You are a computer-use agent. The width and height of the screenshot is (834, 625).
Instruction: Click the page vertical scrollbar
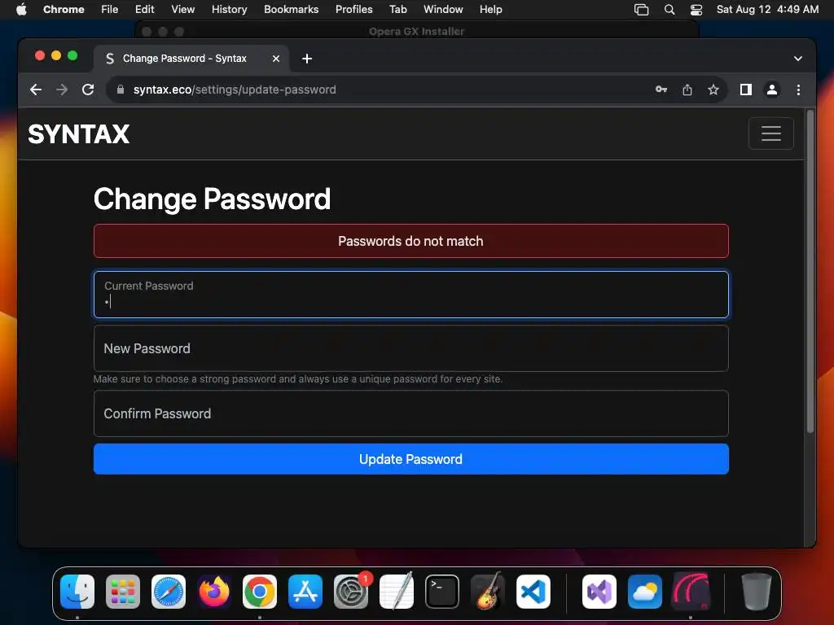coord(810,271)
